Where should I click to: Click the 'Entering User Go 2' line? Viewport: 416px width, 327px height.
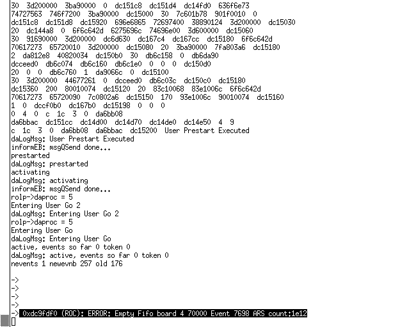45,205
